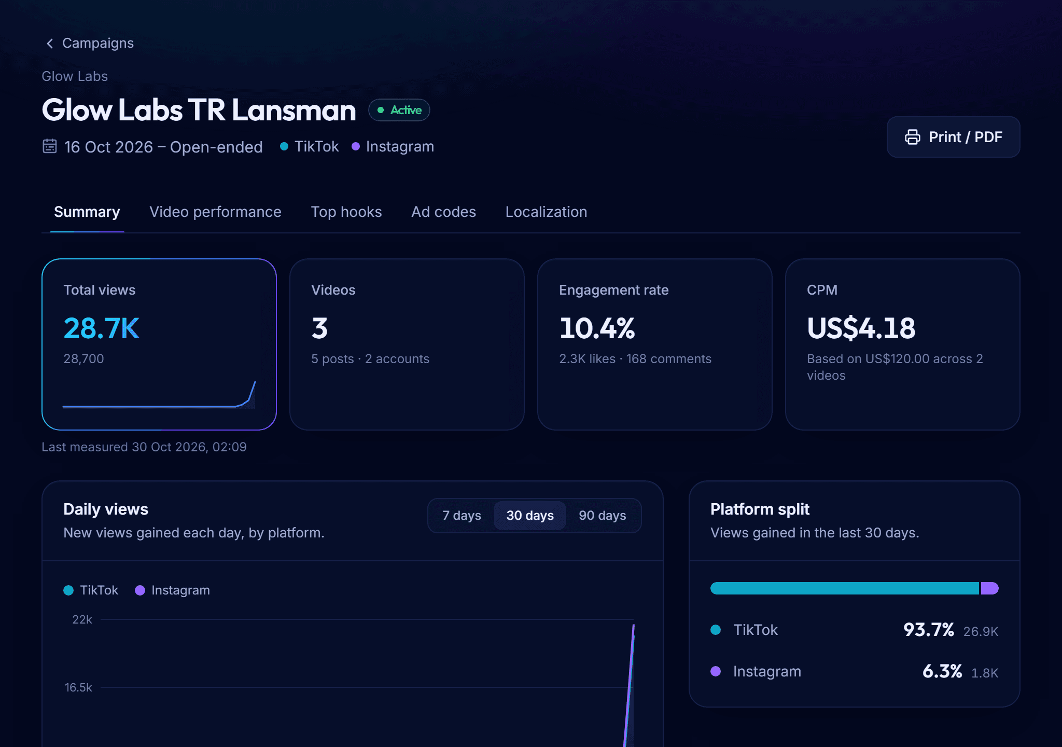This screenshot has width=1062, height=747.
Task: Select the Videos card
Action: click(407, 344)
